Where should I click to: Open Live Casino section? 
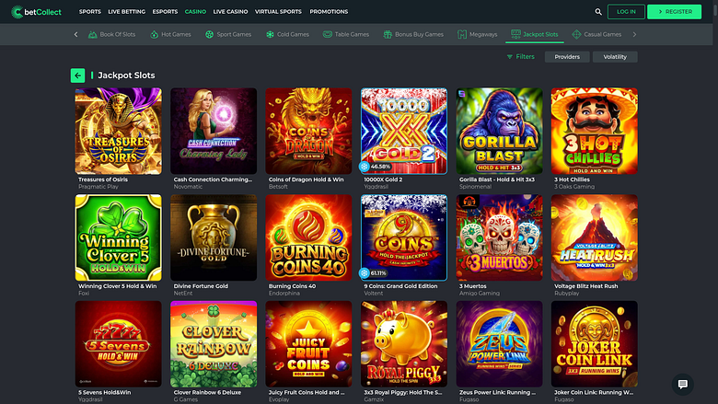click(x=230, y=12)
